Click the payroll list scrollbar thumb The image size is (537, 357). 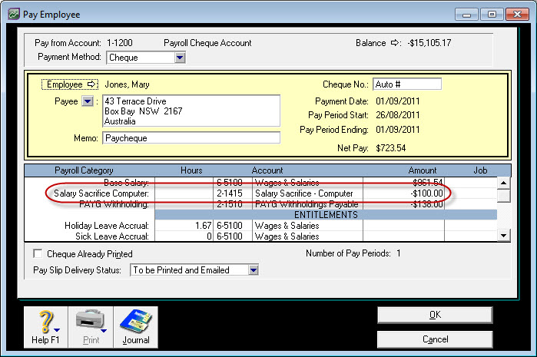click(x=503, y=196)
